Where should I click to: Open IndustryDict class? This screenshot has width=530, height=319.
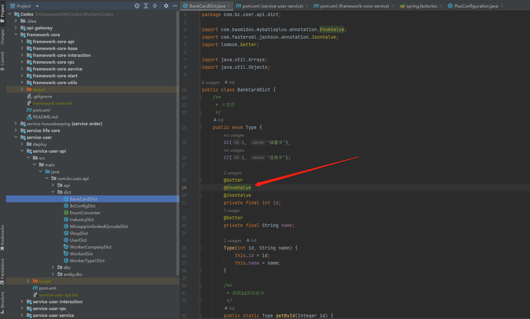point(82,219)
